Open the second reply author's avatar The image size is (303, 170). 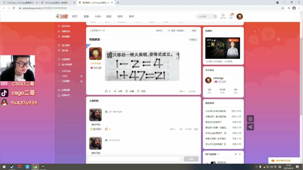[x=96, y=143]
